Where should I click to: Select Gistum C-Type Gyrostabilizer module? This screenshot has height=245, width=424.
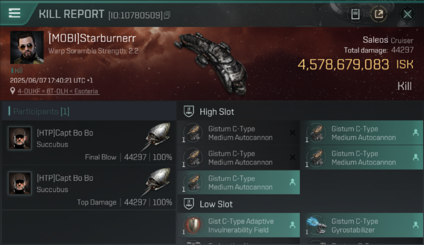click(362, 225)
